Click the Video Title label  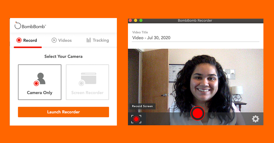tap(140, 32)
